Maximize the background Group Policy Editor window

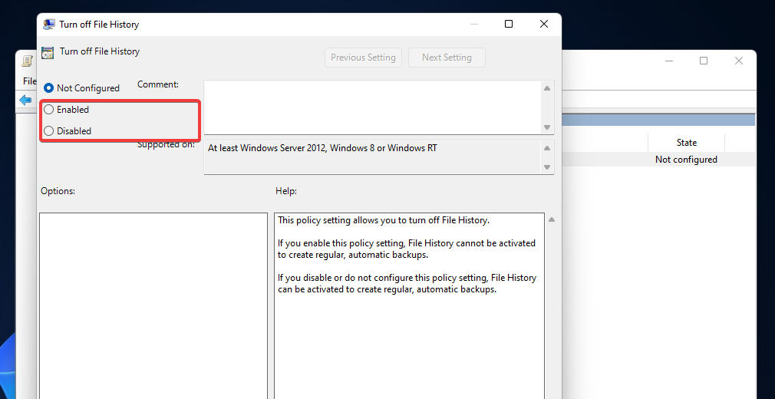(704, 61)
